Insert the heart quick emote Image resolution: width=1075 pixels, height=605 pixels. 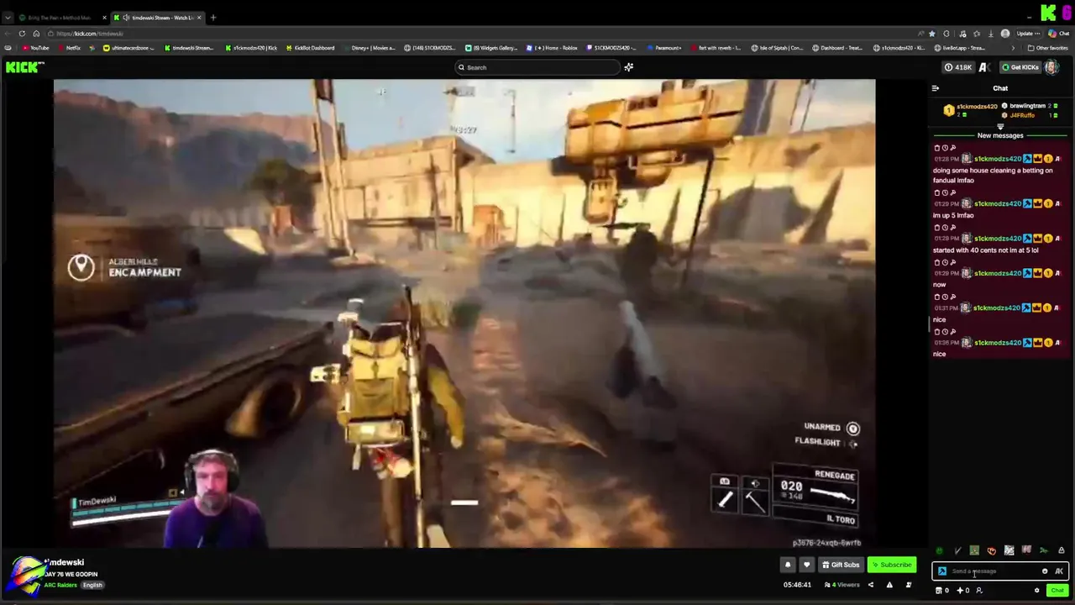tap(991, 551)
